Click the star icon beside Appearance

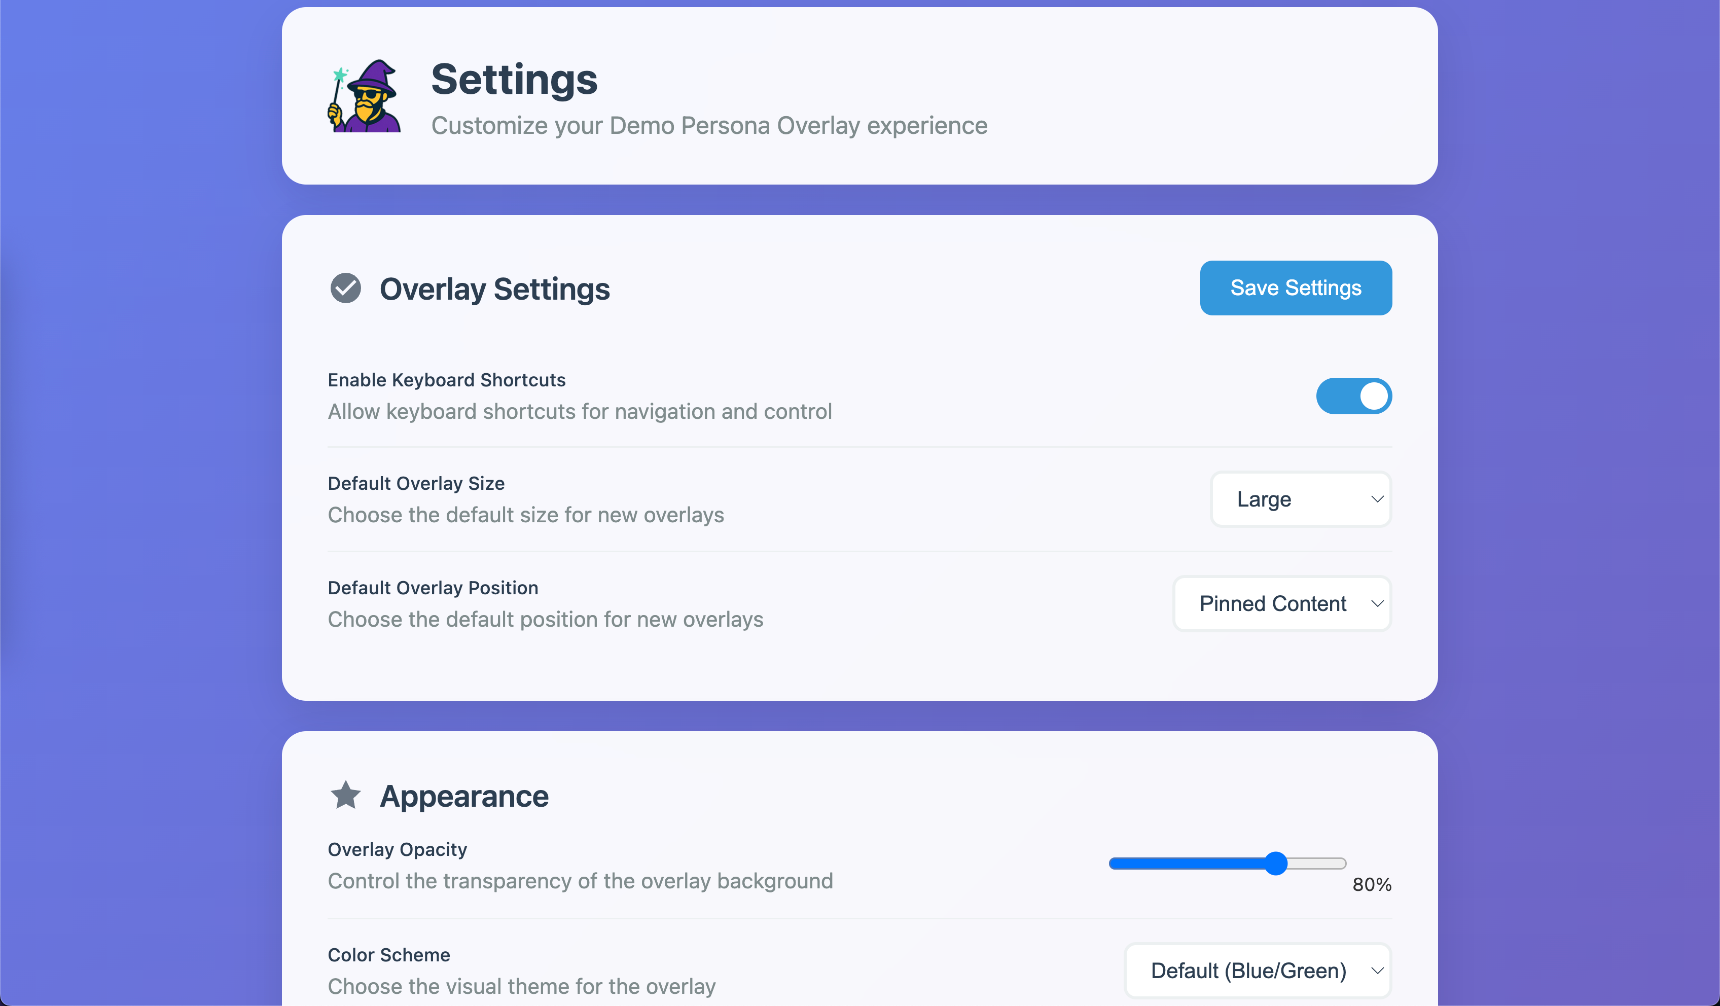pos(345,795)
